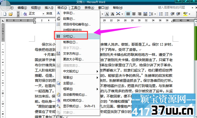Open Styles and Formatting icon beside style box
Viewport: 197px width, 118px height.
(x=25, y=14)
